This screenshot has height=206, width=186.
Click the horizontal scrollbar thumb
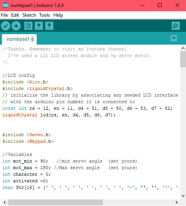pyautogui.click(x=55, y=202)
